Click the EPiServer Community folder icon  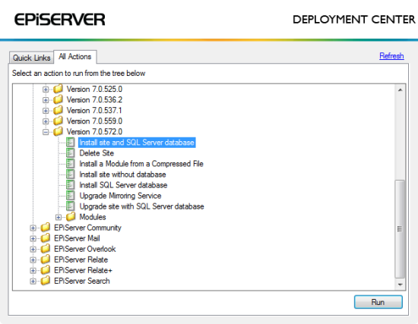pos(46,227)
